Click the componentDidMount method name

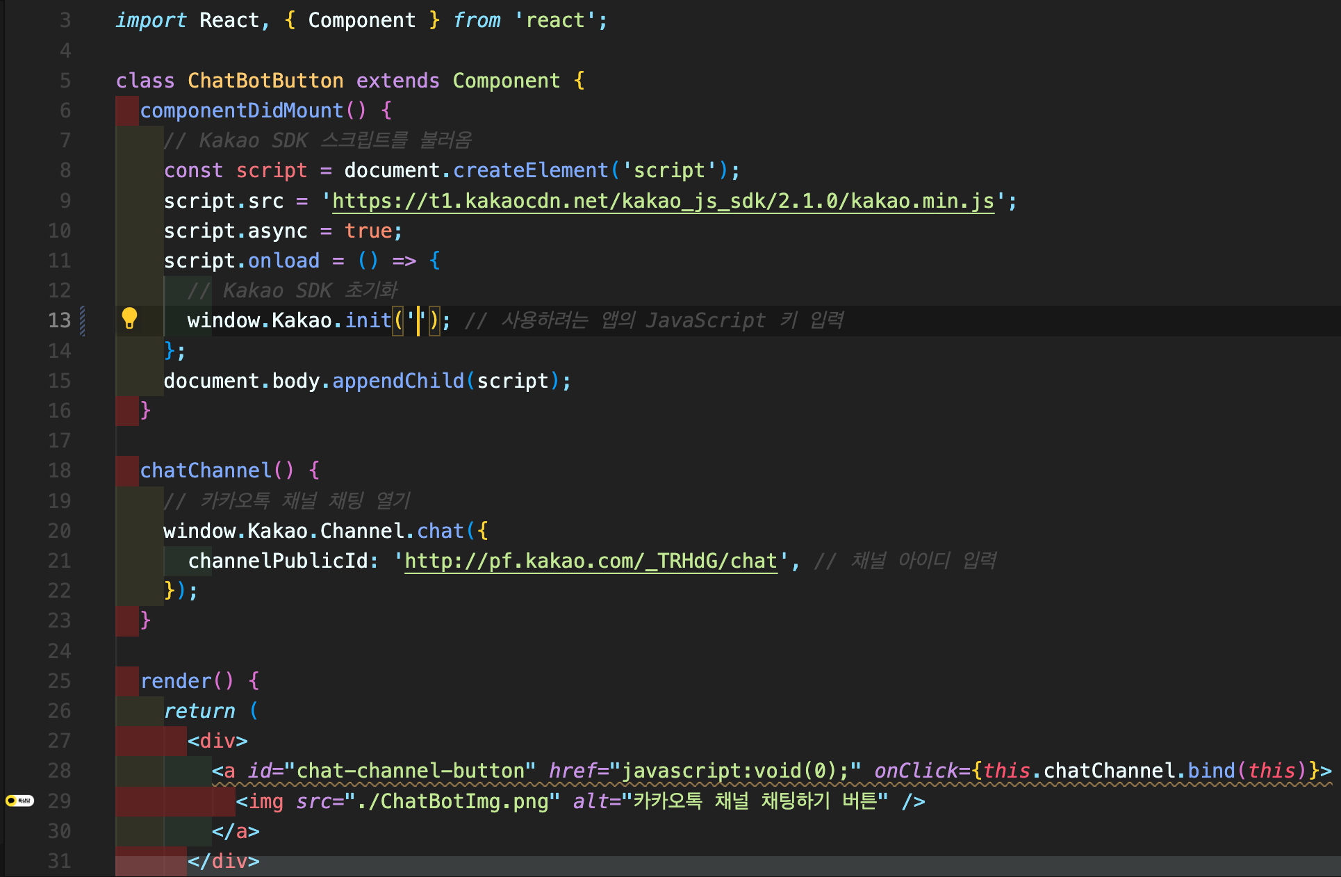[241, 110]
